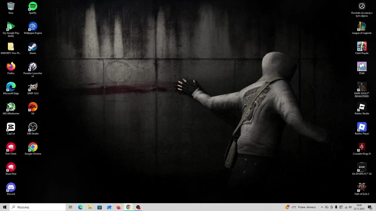Select the Klient Riot shortcut

(11, 169)
